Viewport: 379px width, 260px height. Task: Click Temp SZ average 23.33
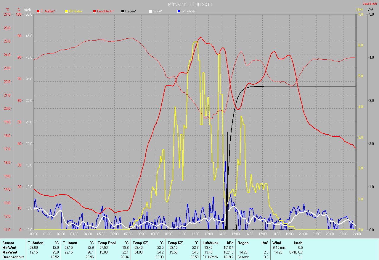(159, 257)
